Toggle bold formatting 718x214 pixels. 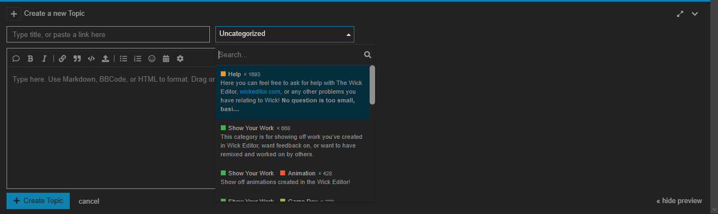(30, 58)
